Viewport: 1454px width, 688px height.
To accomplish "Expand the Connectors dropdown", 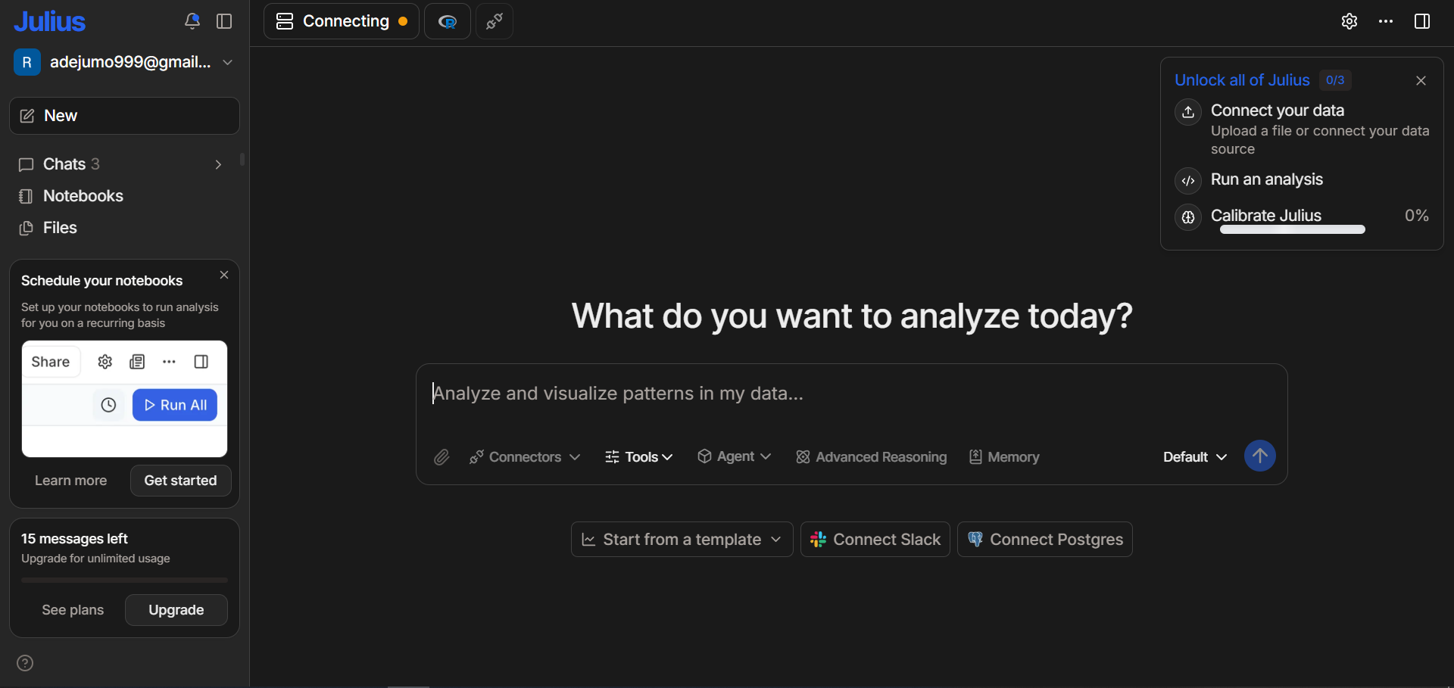I will (525, 457).
